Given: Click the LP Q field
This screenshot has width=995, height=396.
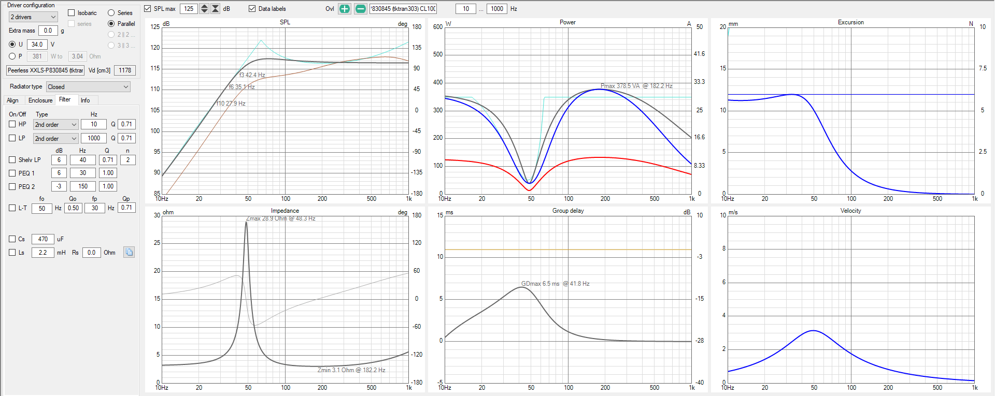Looking at the screenshot, I should coord(126,138).
